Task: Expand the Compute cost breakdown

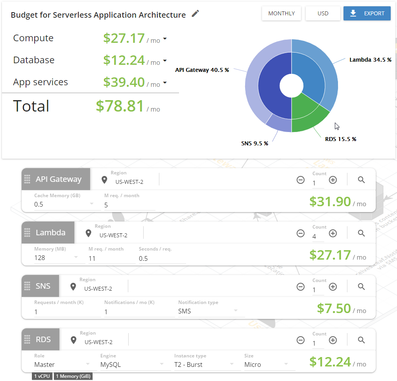Action: (165, 38)
